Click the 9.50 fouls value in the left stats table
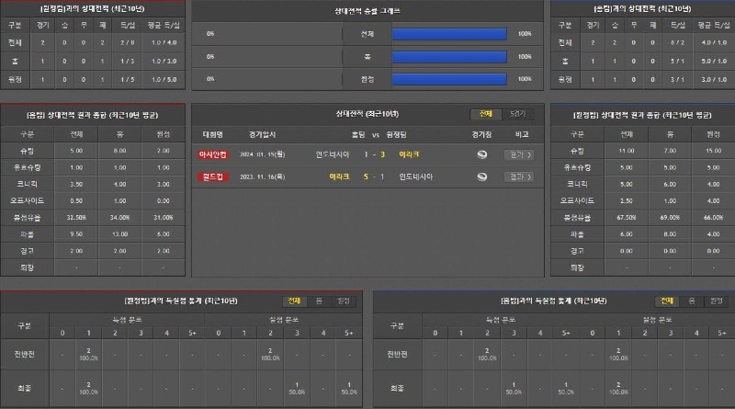 coord(76,234)
